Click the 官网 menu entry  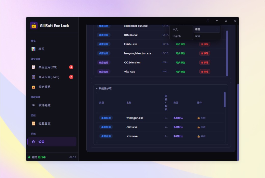(x=197, y=36)
